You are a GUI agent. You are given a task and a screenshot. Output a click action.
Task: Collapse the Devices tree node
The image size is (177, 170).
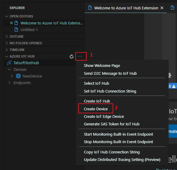(x=9, y=70)
